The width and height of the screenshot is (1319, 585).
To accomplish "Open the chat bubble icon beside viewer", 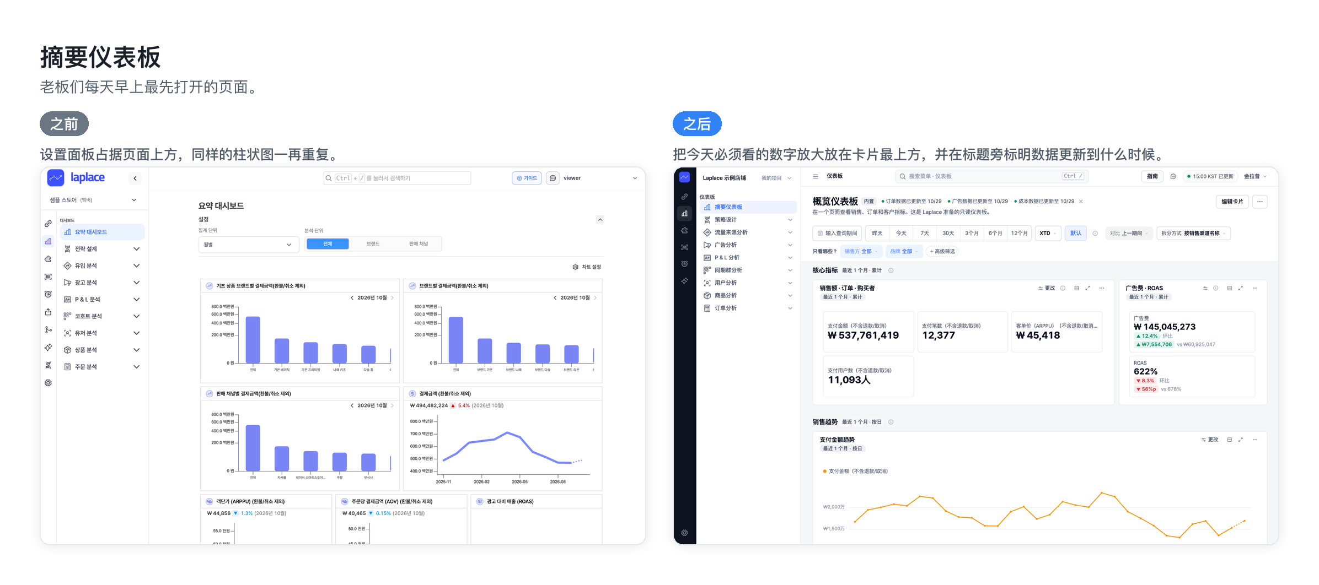I will (553, 178).
